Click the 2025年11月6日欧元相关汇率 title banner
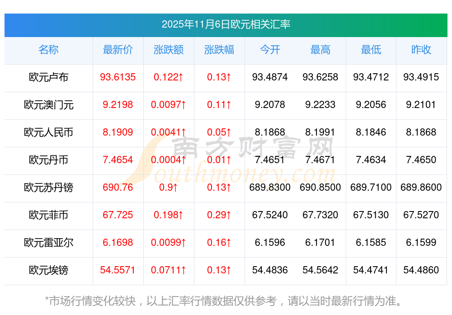The width and height of the screenshot is (452, 315). pyautogui.click(x=226, y=24)
